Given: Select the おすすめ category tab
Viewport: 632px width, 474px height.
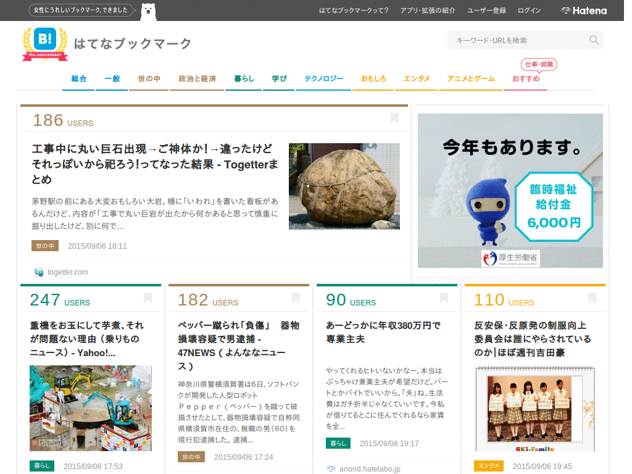Looking at the screenshot, I should pyautogui.click(x=526, y=78).
